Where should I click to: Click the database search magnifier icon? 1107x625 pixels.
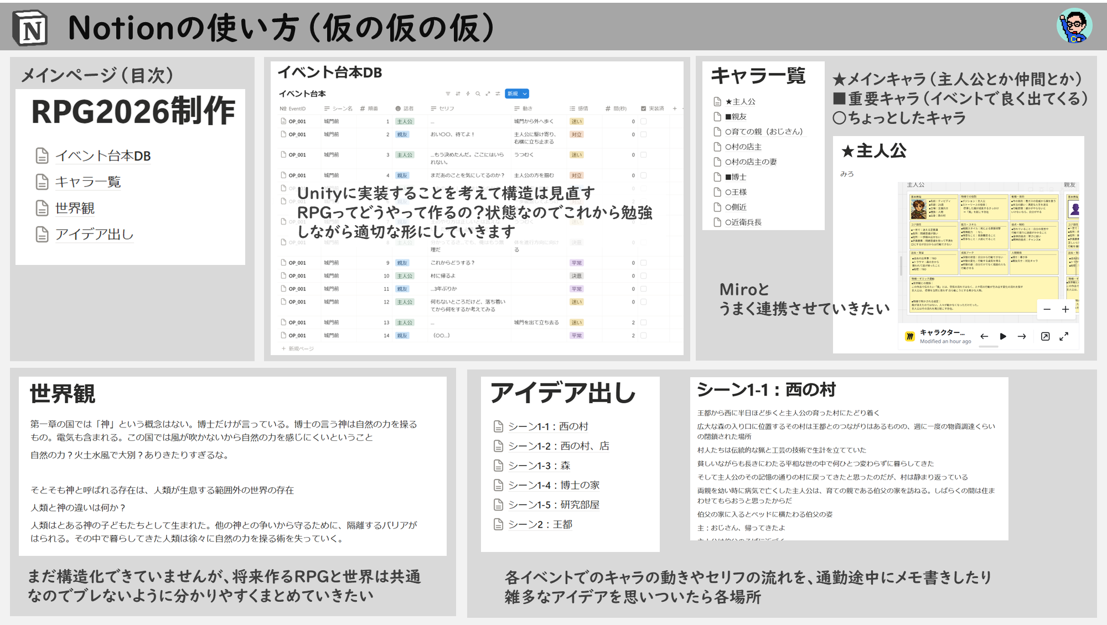click(478, 93)
